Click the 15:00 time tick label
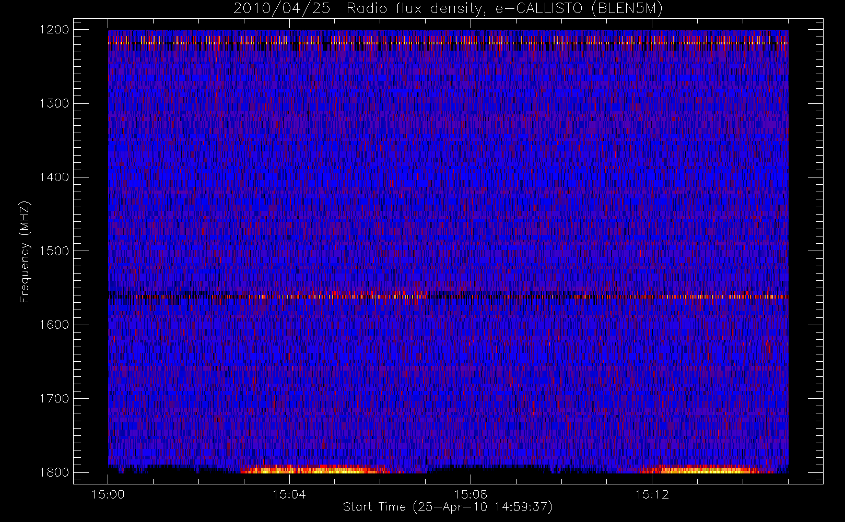Screen dimensions: 845x522 [108, 494]
